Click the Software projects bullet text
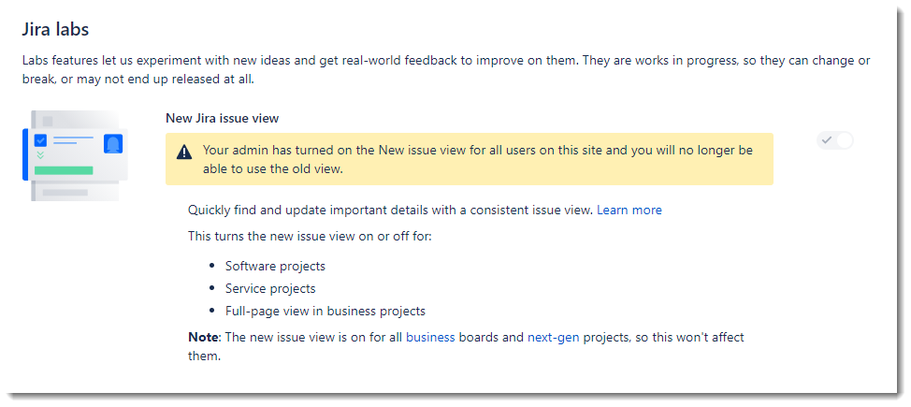This screenshot has width=911, height=407. point(275,266)
